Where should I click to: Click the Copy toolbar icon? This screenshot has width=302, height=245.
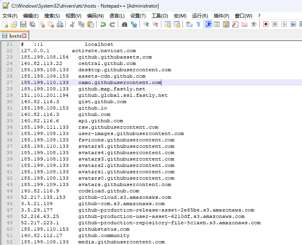81,24
